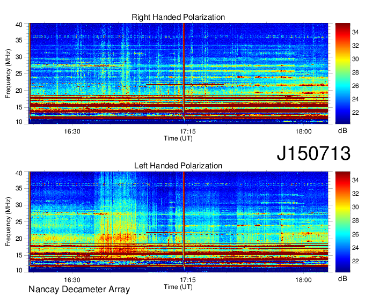Click the Right Handed Polarization title
Screen dimensions: 365x296
click(x=178, y=17)
